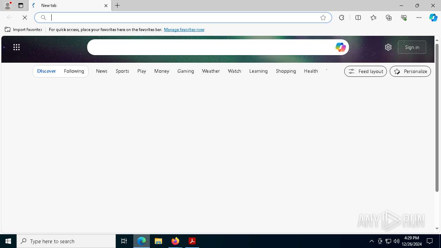Open the Copilot sidebar icon
The width and height of the screenshot is (441, 248).
(433, 18)
